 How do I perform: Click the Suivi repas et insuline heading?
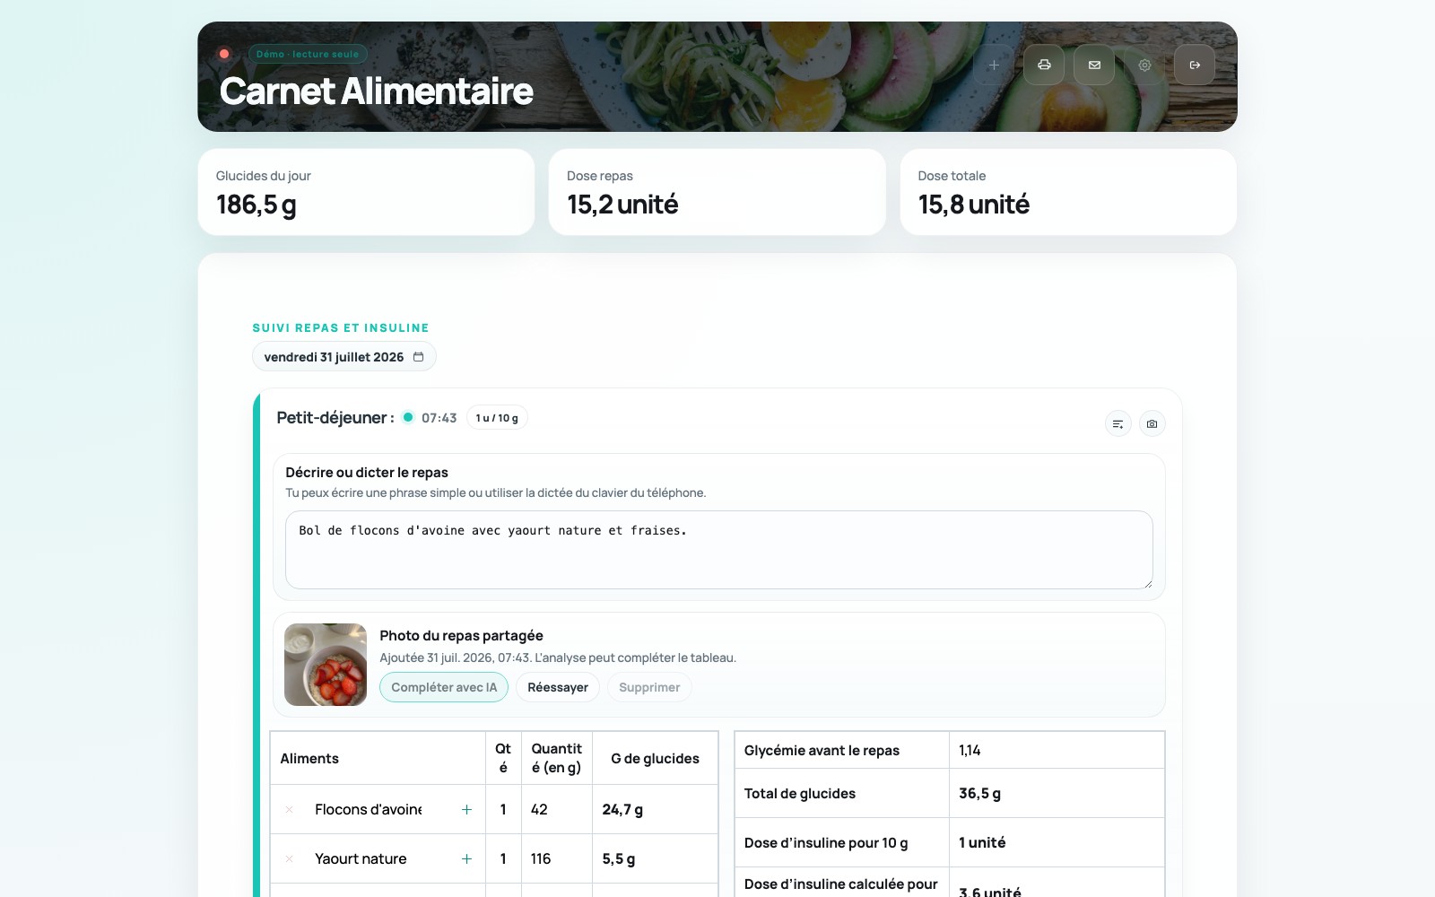[341, 328]
